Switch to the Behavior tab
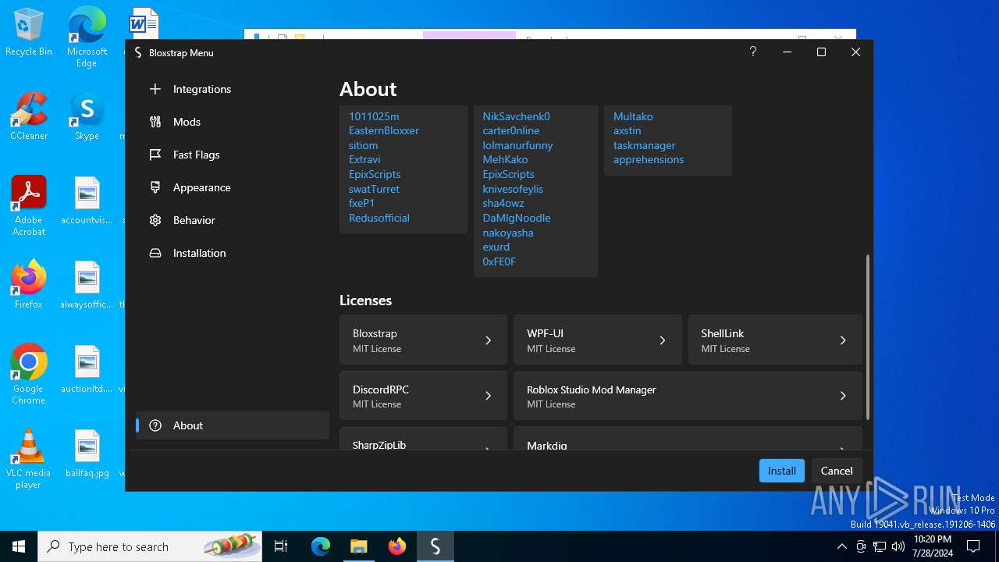This screenshot has height=562, width=999. [232, 220]
